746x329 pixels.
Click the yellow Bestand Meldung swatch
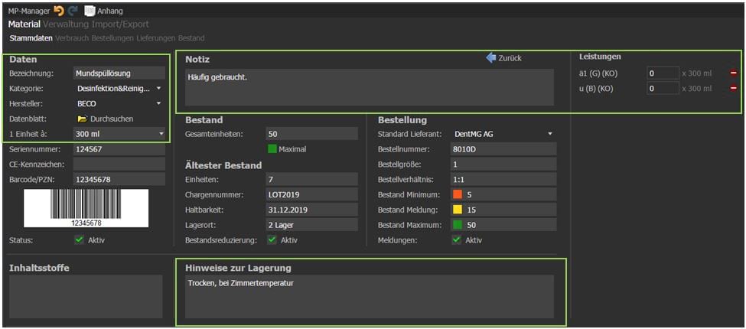pyautogui.click(x=458, y=210)
